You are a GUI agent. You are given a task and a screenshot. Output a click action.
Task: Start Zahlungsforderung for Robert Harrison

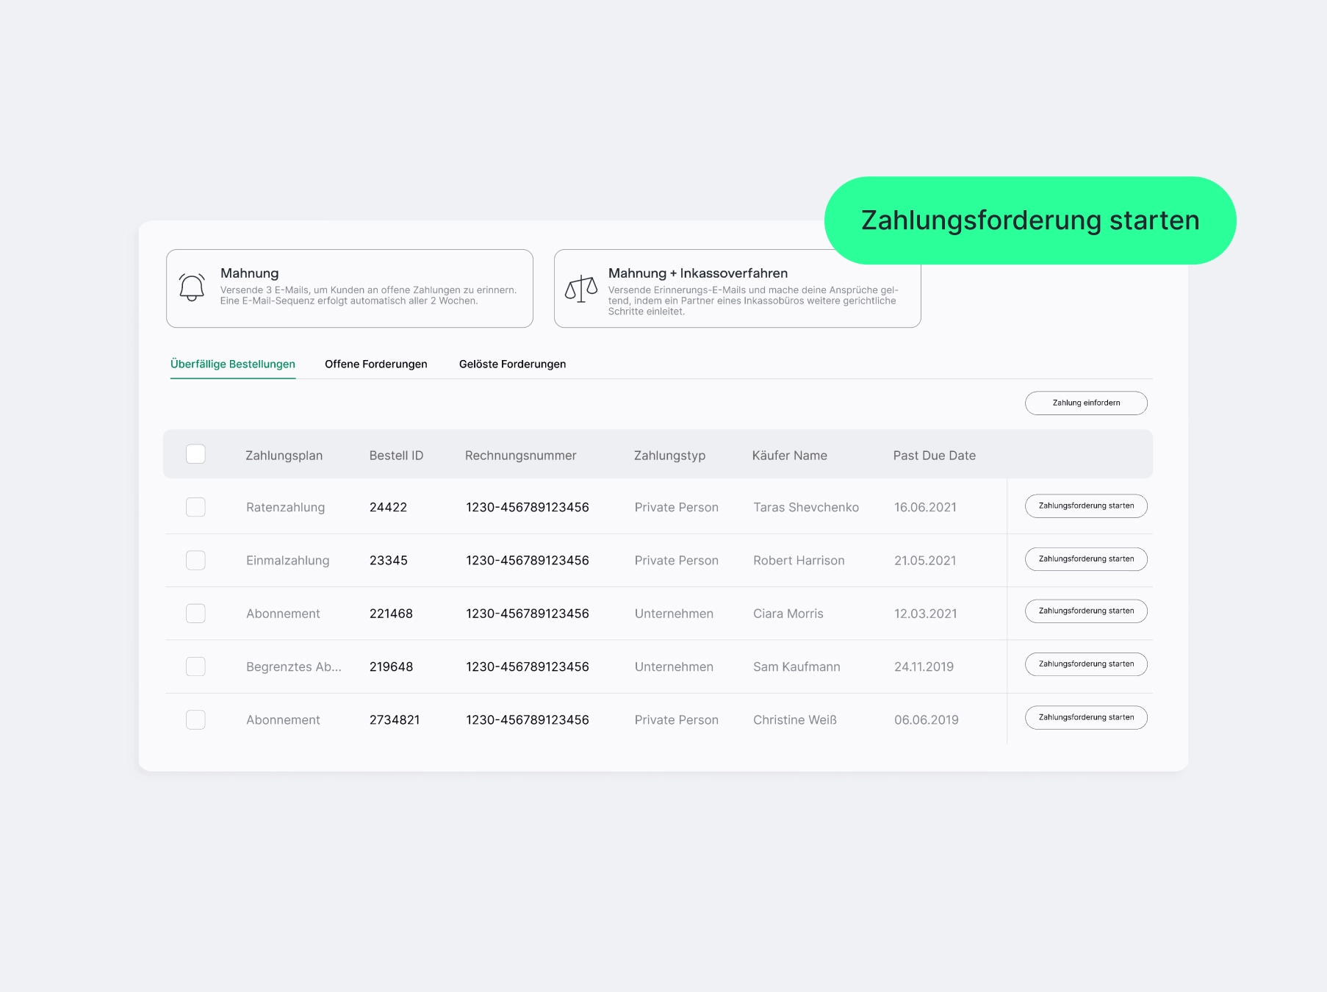pos(1086,559)
